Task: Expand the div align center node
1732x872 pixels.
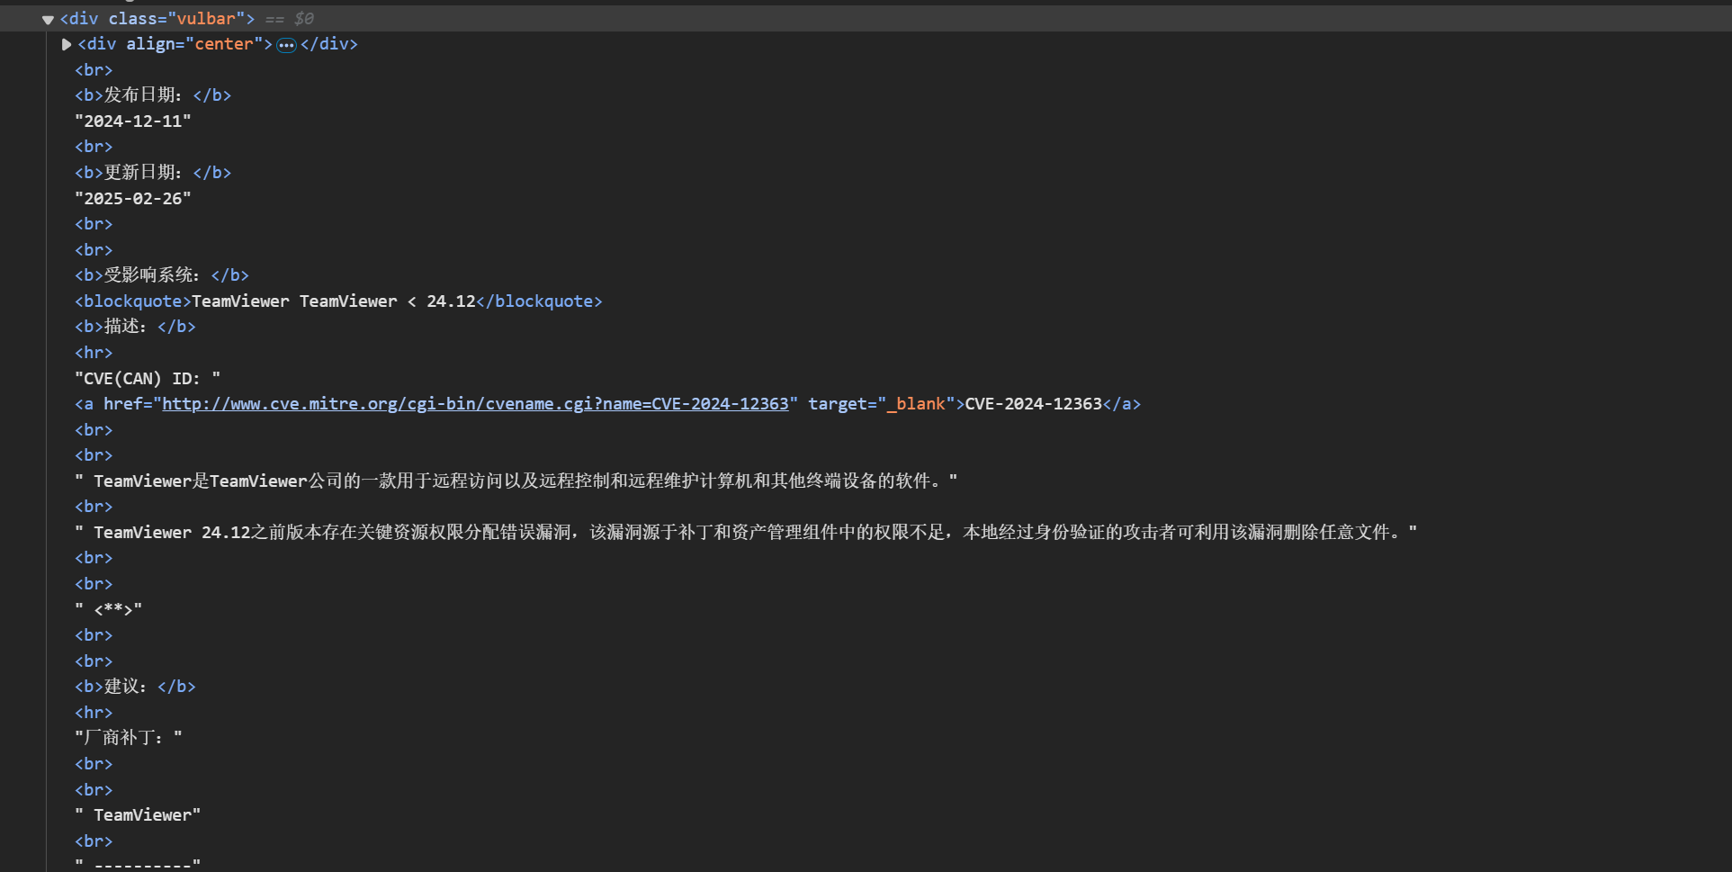Action: point(67,44)
